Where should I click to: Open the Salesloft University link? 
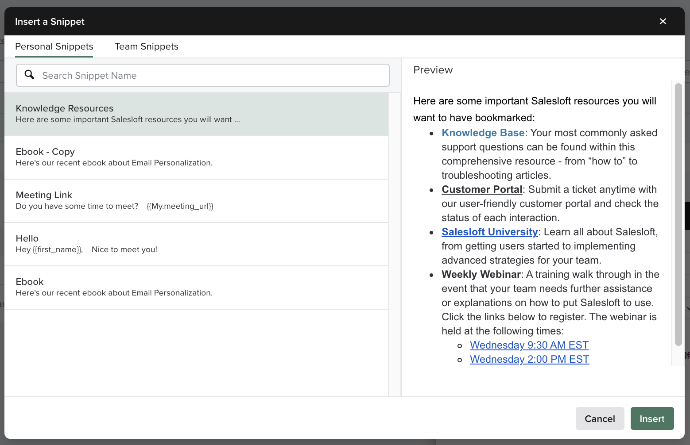(489, 232)
